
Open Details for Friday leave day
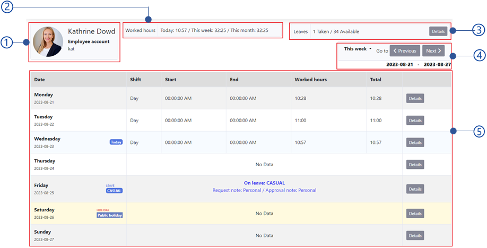tap(415, 189)
